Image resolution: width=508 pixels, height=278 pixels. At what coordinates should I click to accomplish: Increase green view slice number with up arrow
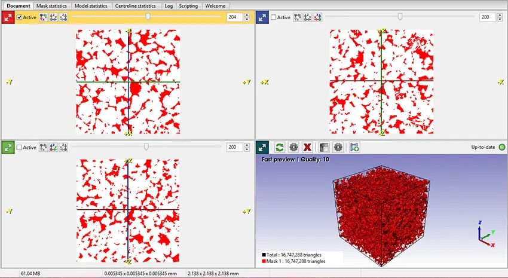coord(247,145)
